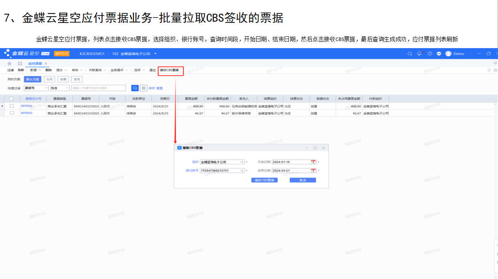
Task: Open the 结束日期 calendar picker
Action: pos(313,170)
